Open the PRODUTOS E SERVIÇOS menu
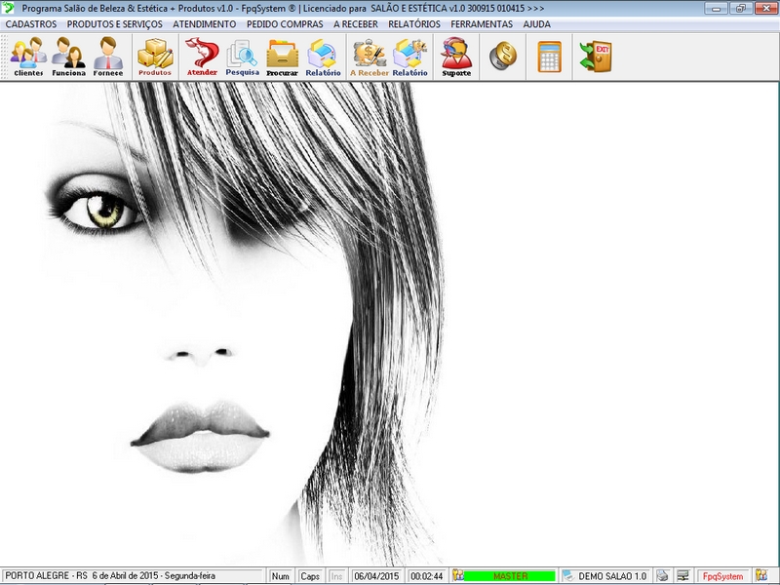The height and width of the screenshot is (585, 780). pyautogui.click(x=114, y=23)
